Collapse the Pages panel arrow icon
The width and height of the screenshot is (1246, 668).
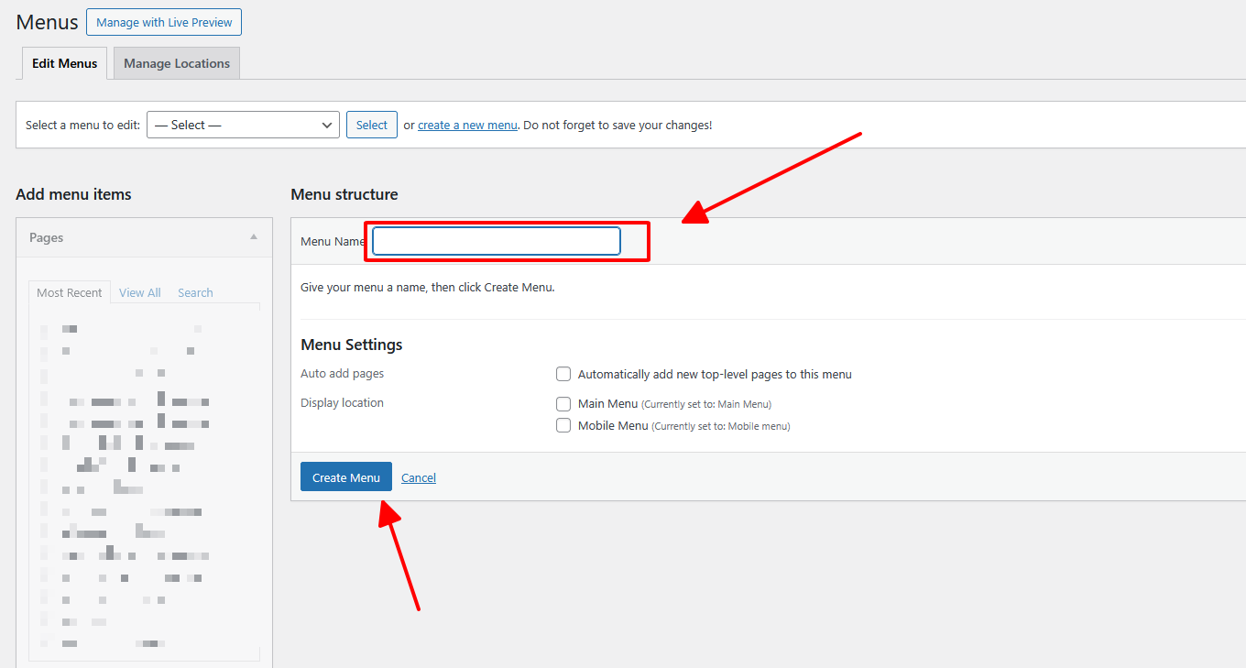[254, 237]
